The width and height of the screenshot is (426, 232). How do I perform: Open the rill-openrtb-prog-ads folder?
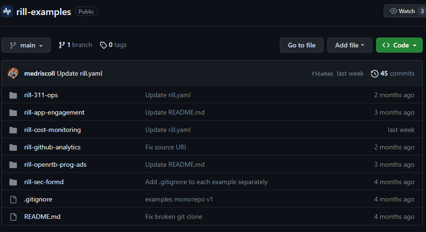pyautogui.click(x=55, y=165)
